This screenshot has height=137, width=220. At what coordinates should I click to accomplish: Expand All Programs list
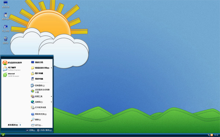(x=14, y=125)
